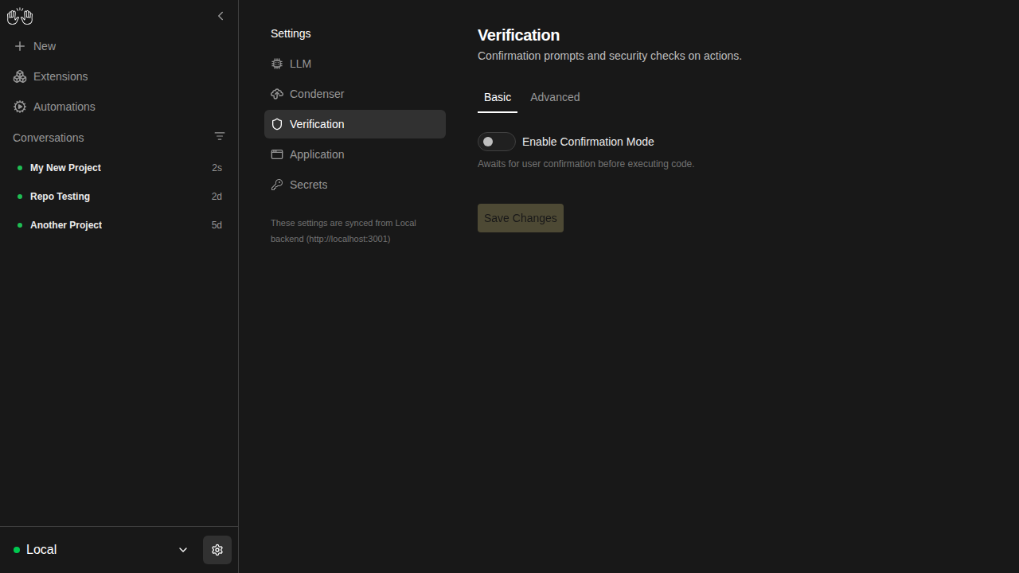
Task: Switch to the Advanced tab
Action: (x=555, y=97)
